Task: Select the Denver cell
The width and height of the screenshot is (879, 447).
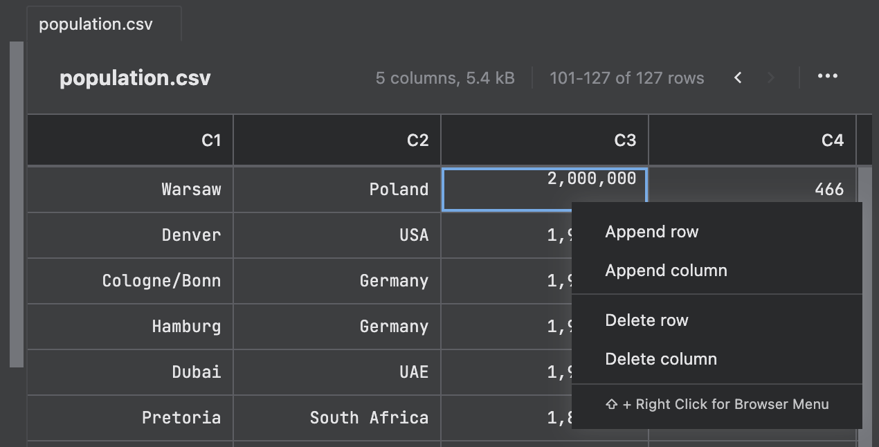Action: point(129,235)
